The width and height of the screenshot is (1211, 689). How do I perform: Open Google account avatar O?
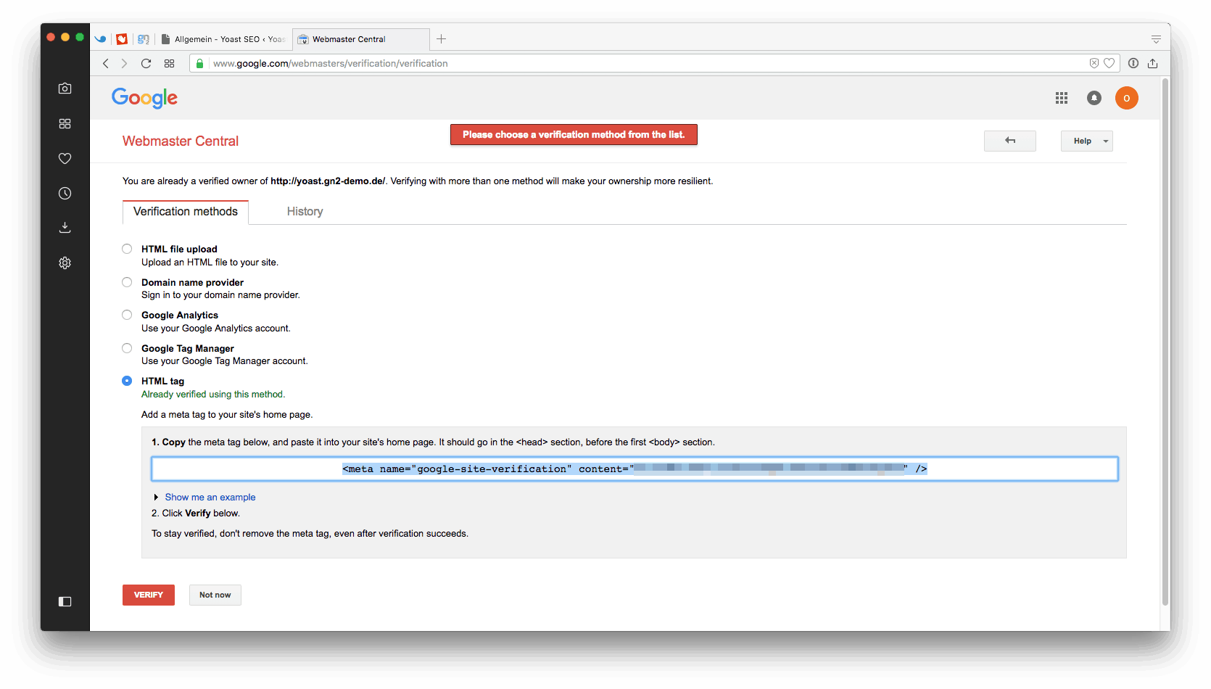tap(1127, 98)
